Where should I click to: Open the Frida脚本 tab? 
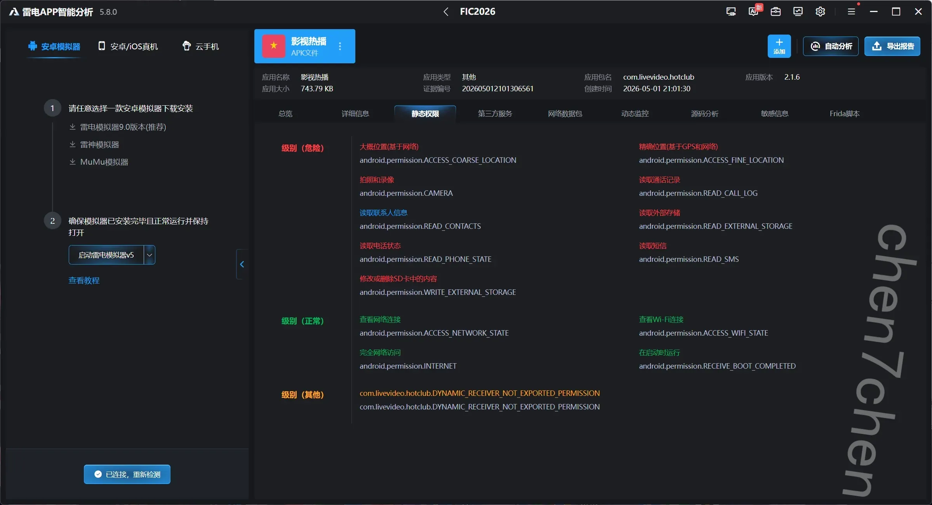point(845,113)
